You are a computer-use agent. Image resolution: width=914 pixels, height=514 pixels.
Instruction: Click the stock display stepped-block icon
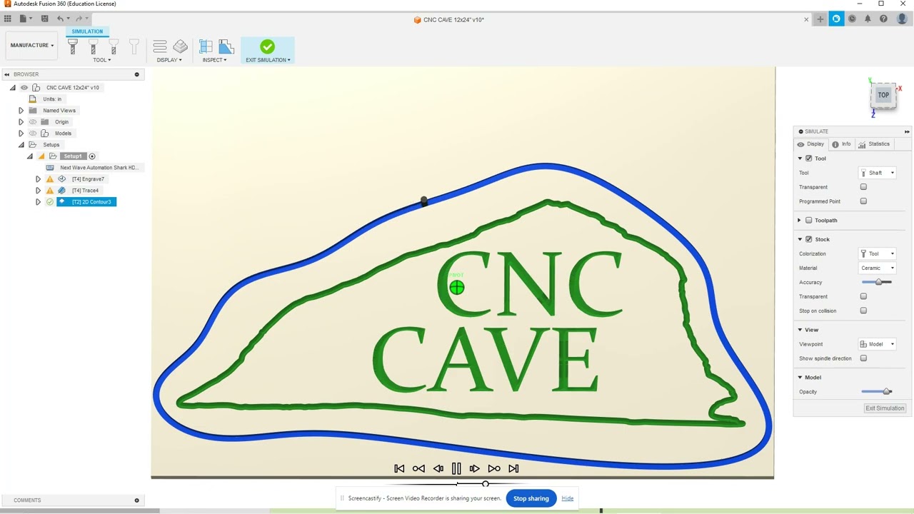[180, 46]
